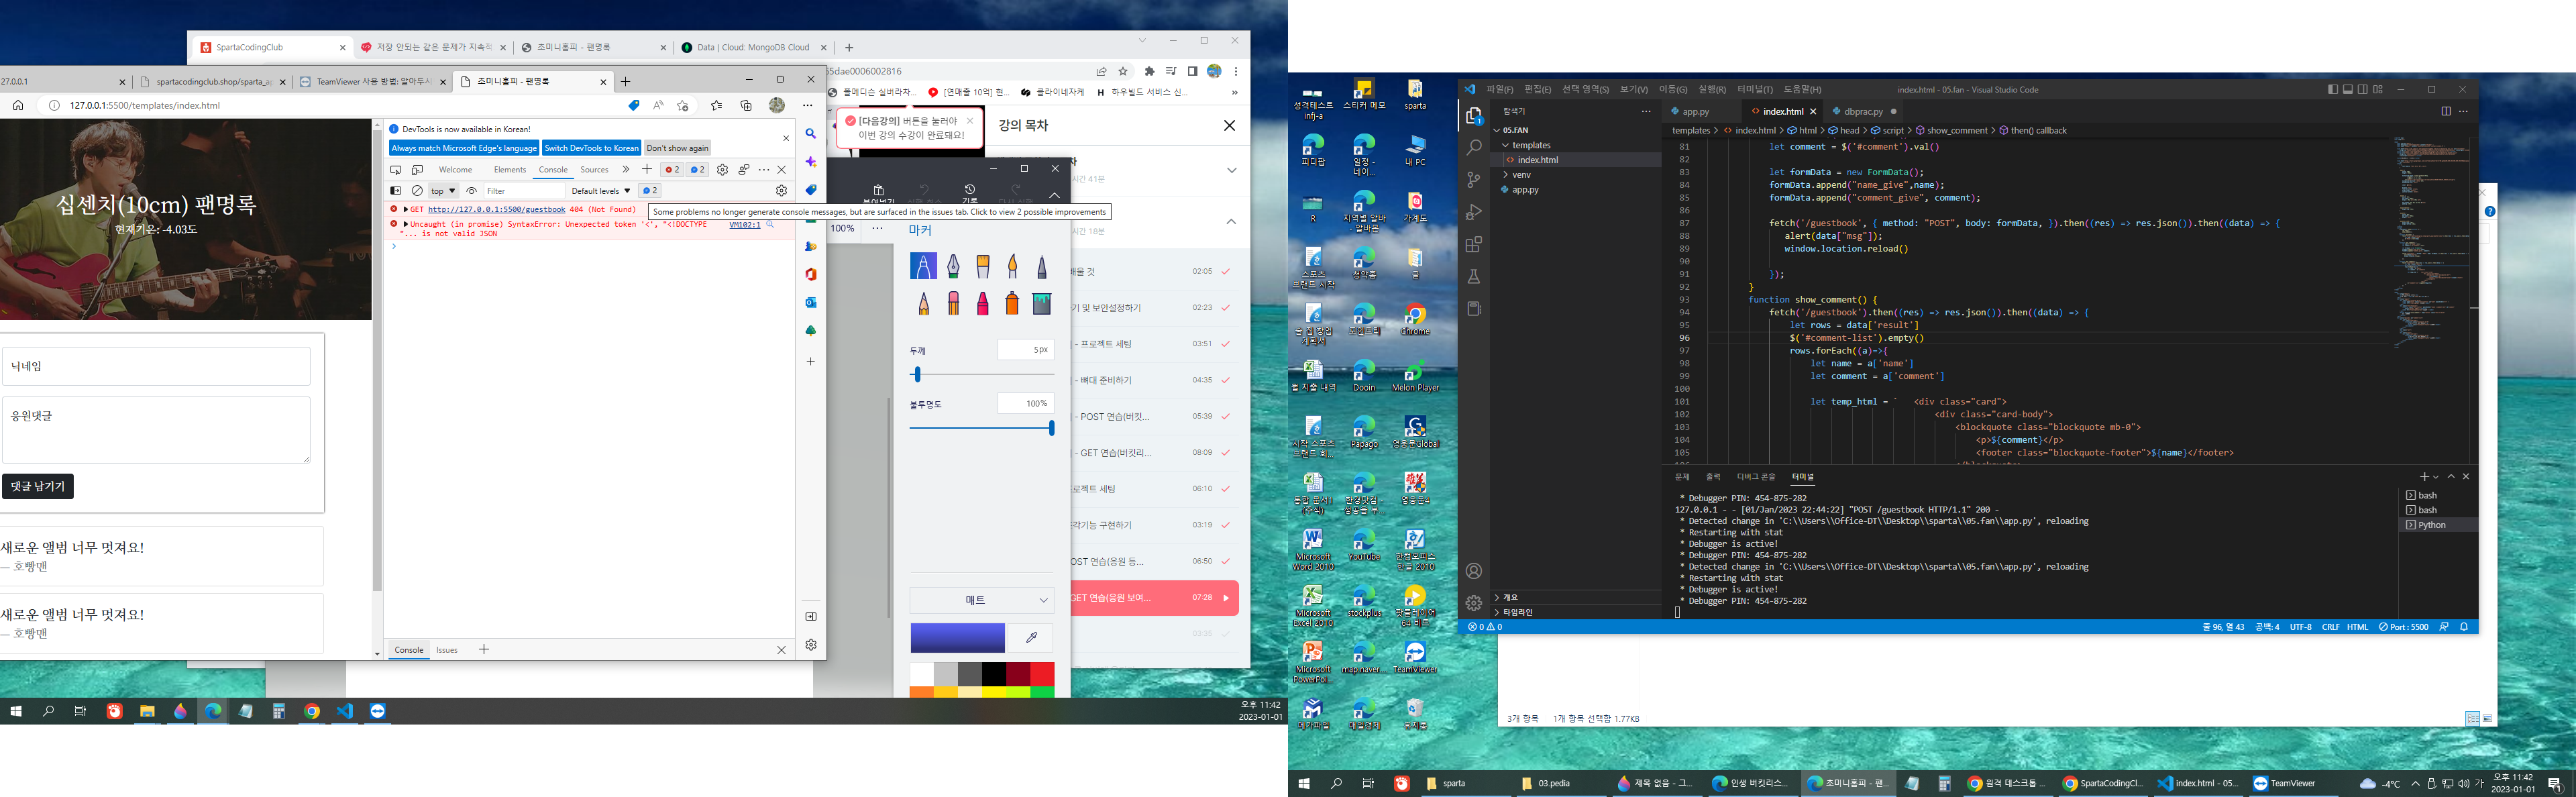Open Default levels dropdown in console
The width and height of the screenshot is (2576, 797).
600,191
